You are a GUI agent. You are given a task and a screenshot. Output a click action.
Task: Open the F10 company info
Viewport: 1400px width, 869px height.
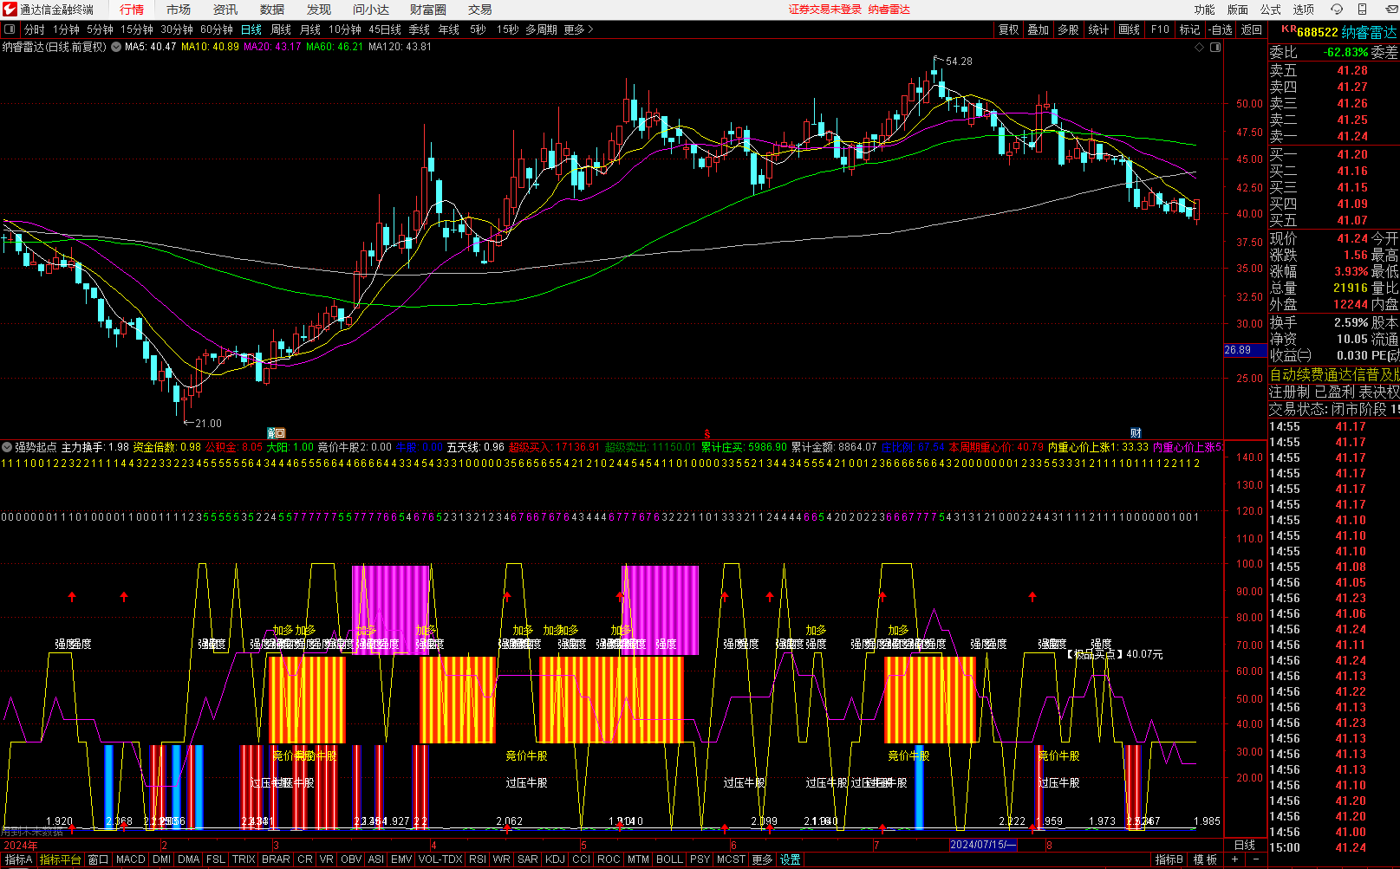point(1160,29)
